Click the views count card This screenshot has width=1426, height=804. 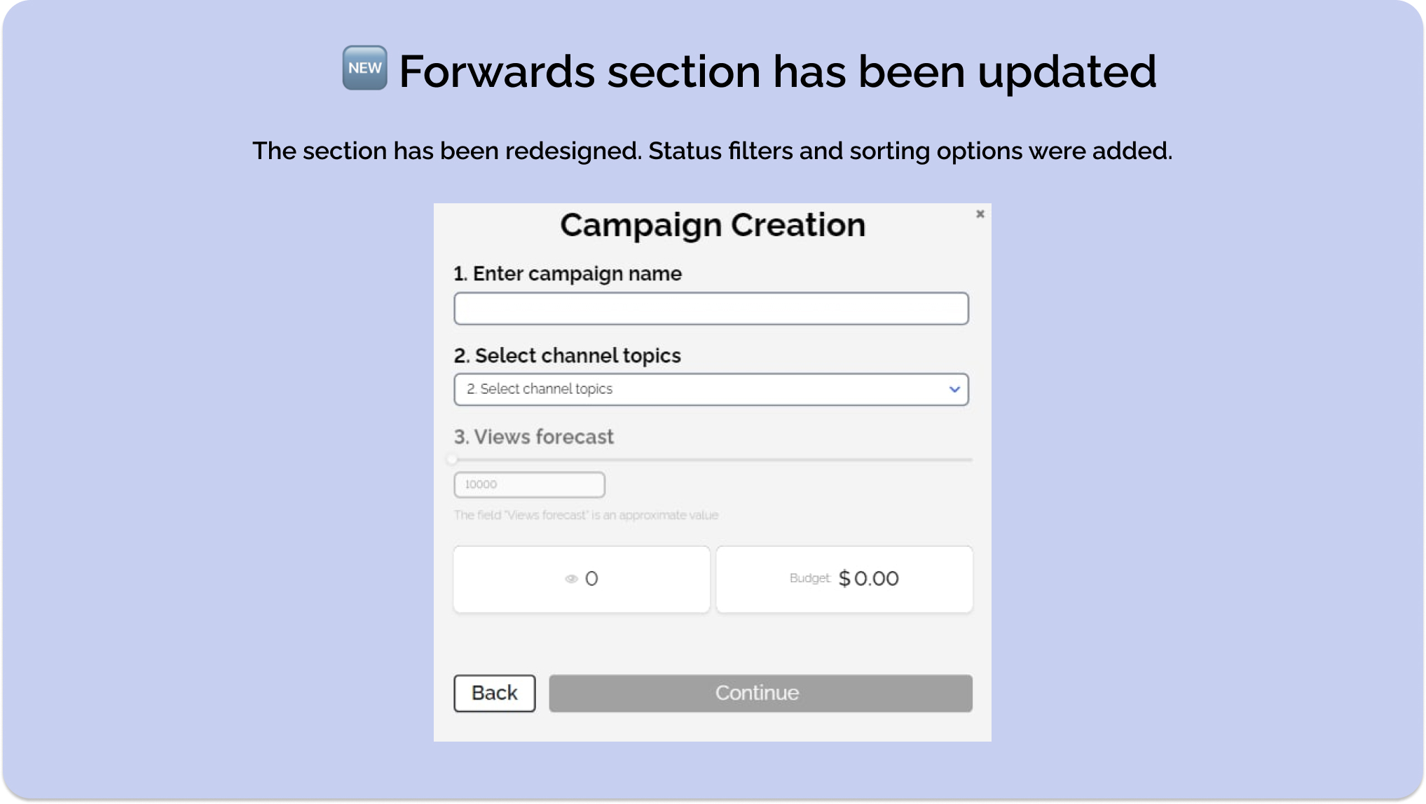pos(582,579)
